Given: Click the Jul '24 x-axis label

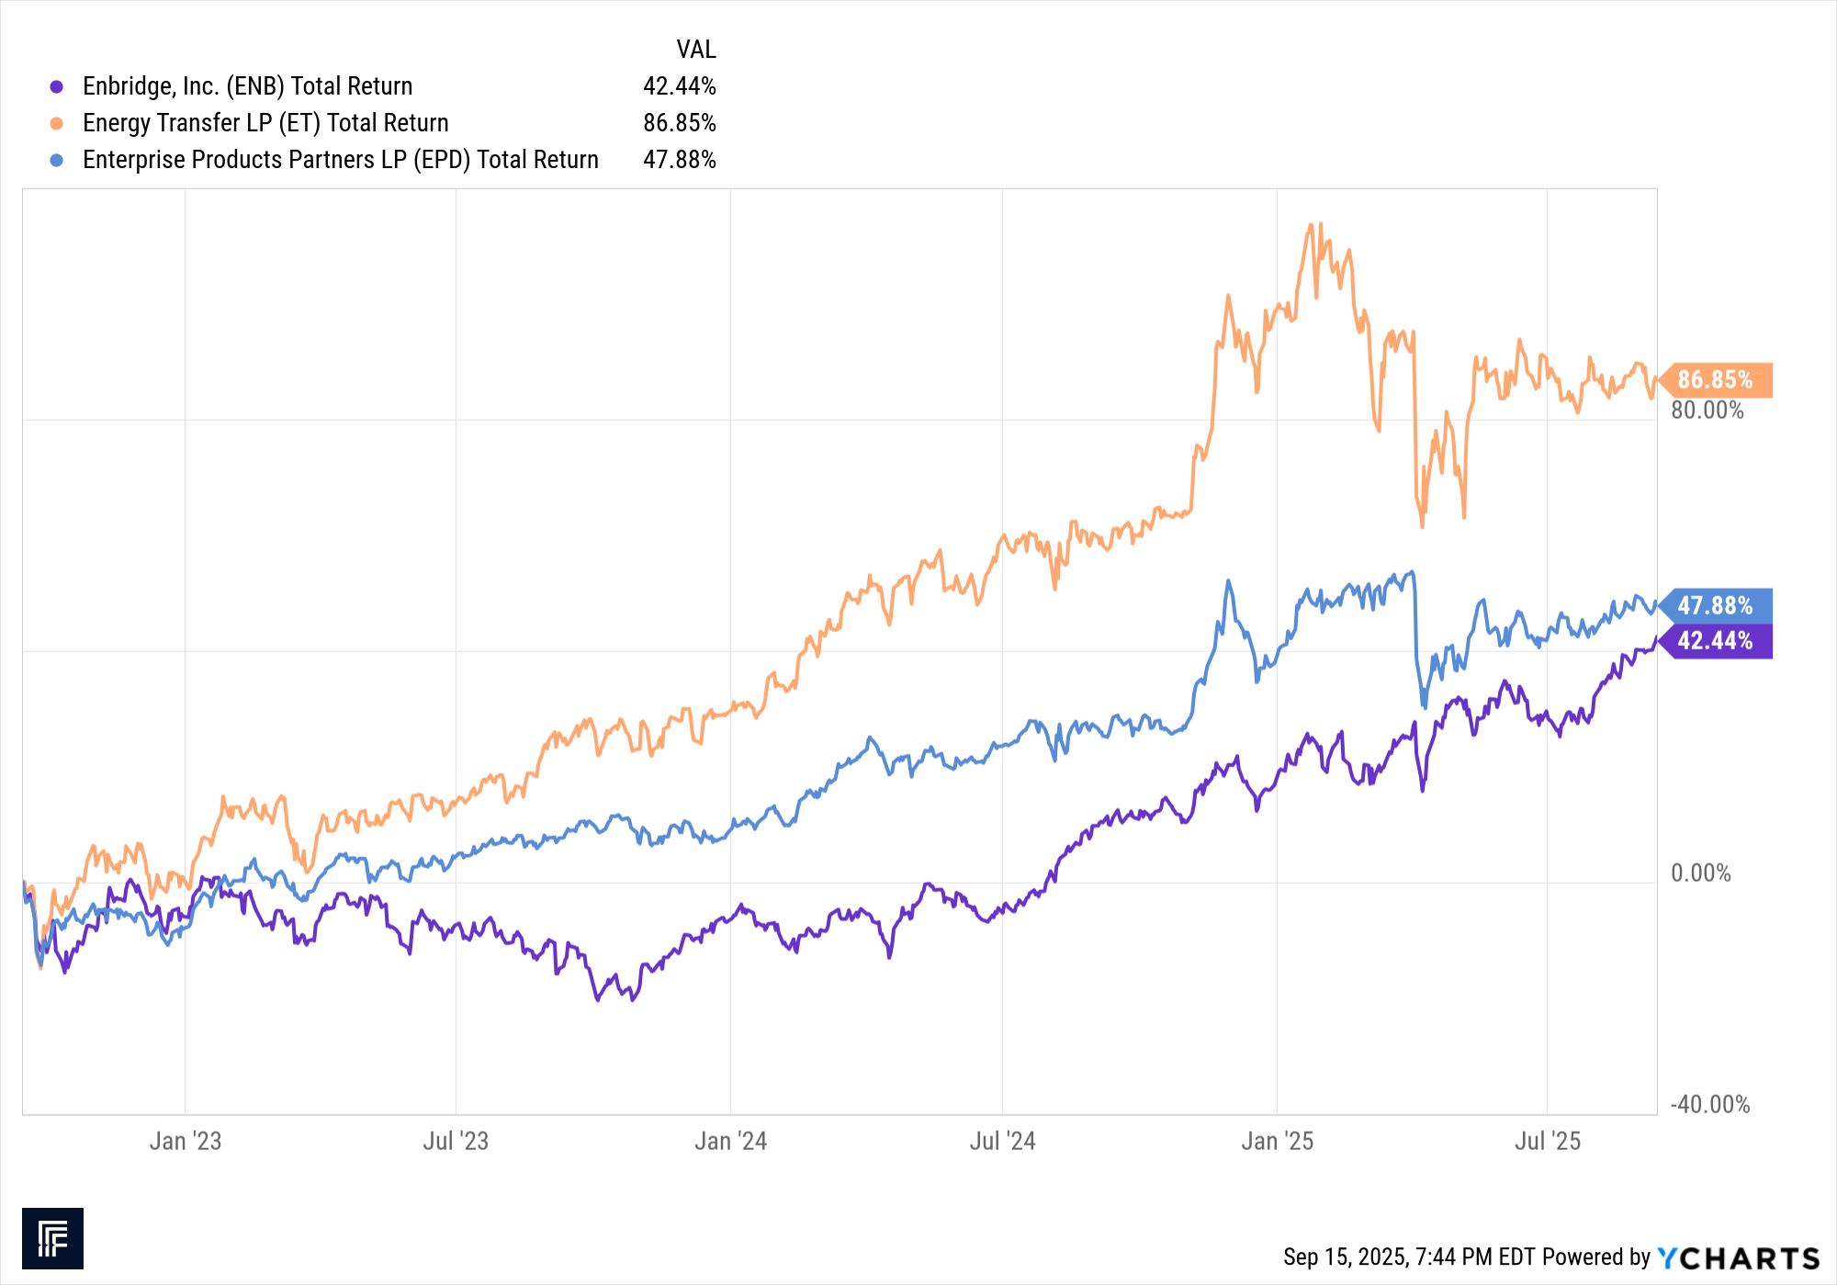Looking at the screenshot, I should click(x=1002, y=1141).
